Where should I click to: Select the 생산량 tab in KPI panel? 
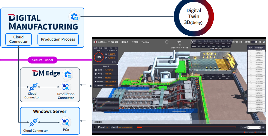(x=96, y=48)
